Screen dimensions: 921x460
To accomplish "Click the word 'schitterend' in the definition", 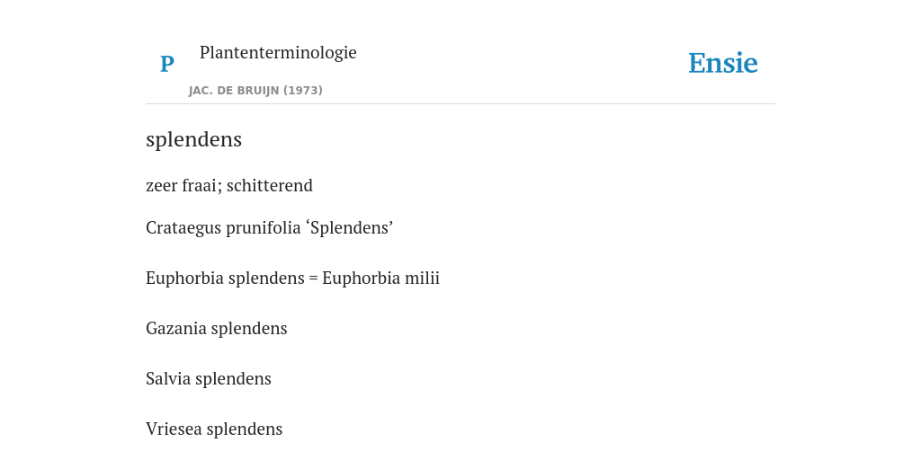I will point(270,185).
